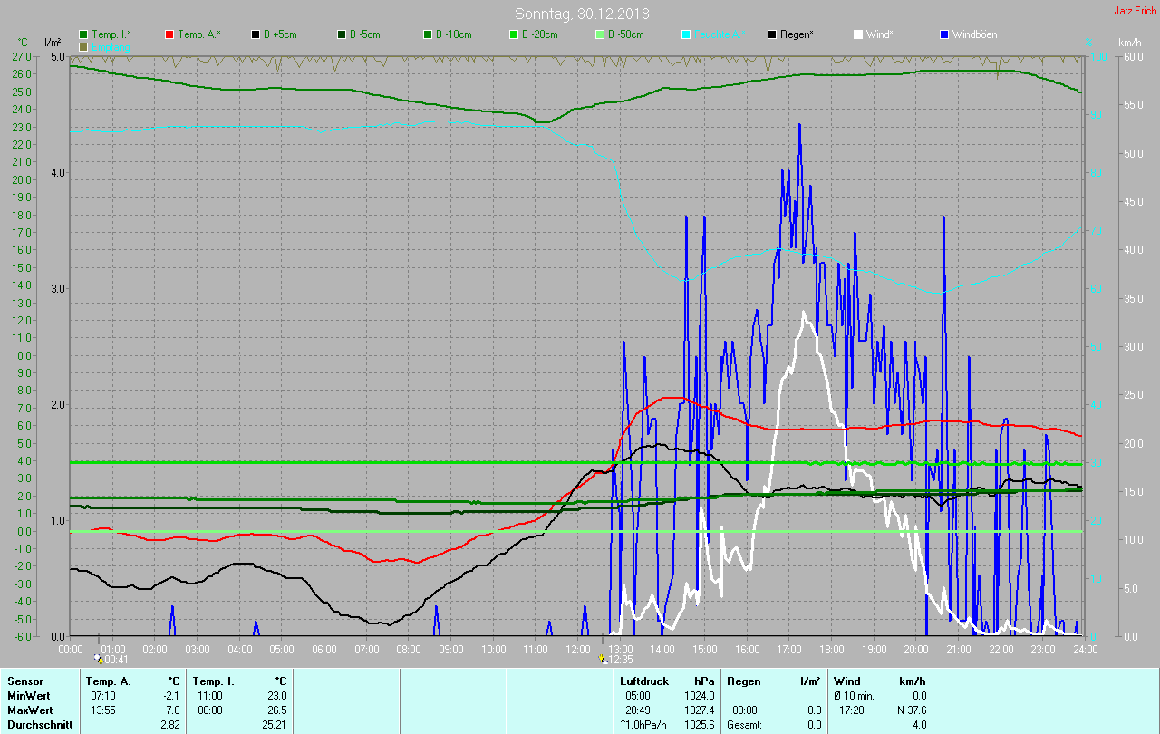
Task: Click the Wind column header in table
Action: [x=846, y=681]
